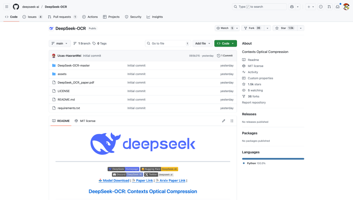The image size is (353, 200).
Task: View the 0 Tags link
Action: (99, 43)
